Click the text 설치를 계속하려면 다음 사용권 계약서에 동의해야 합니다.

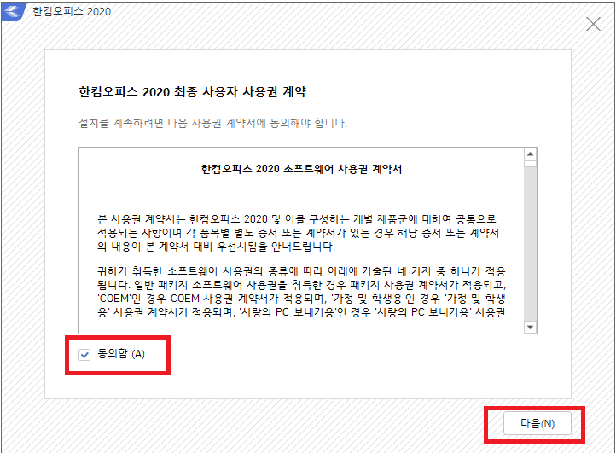(212, 123)
